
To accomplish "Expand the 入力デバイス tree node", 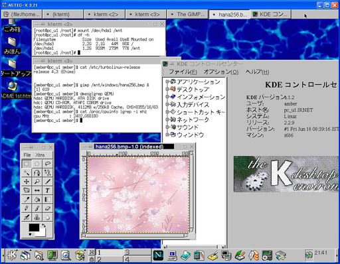I will 167,104.
